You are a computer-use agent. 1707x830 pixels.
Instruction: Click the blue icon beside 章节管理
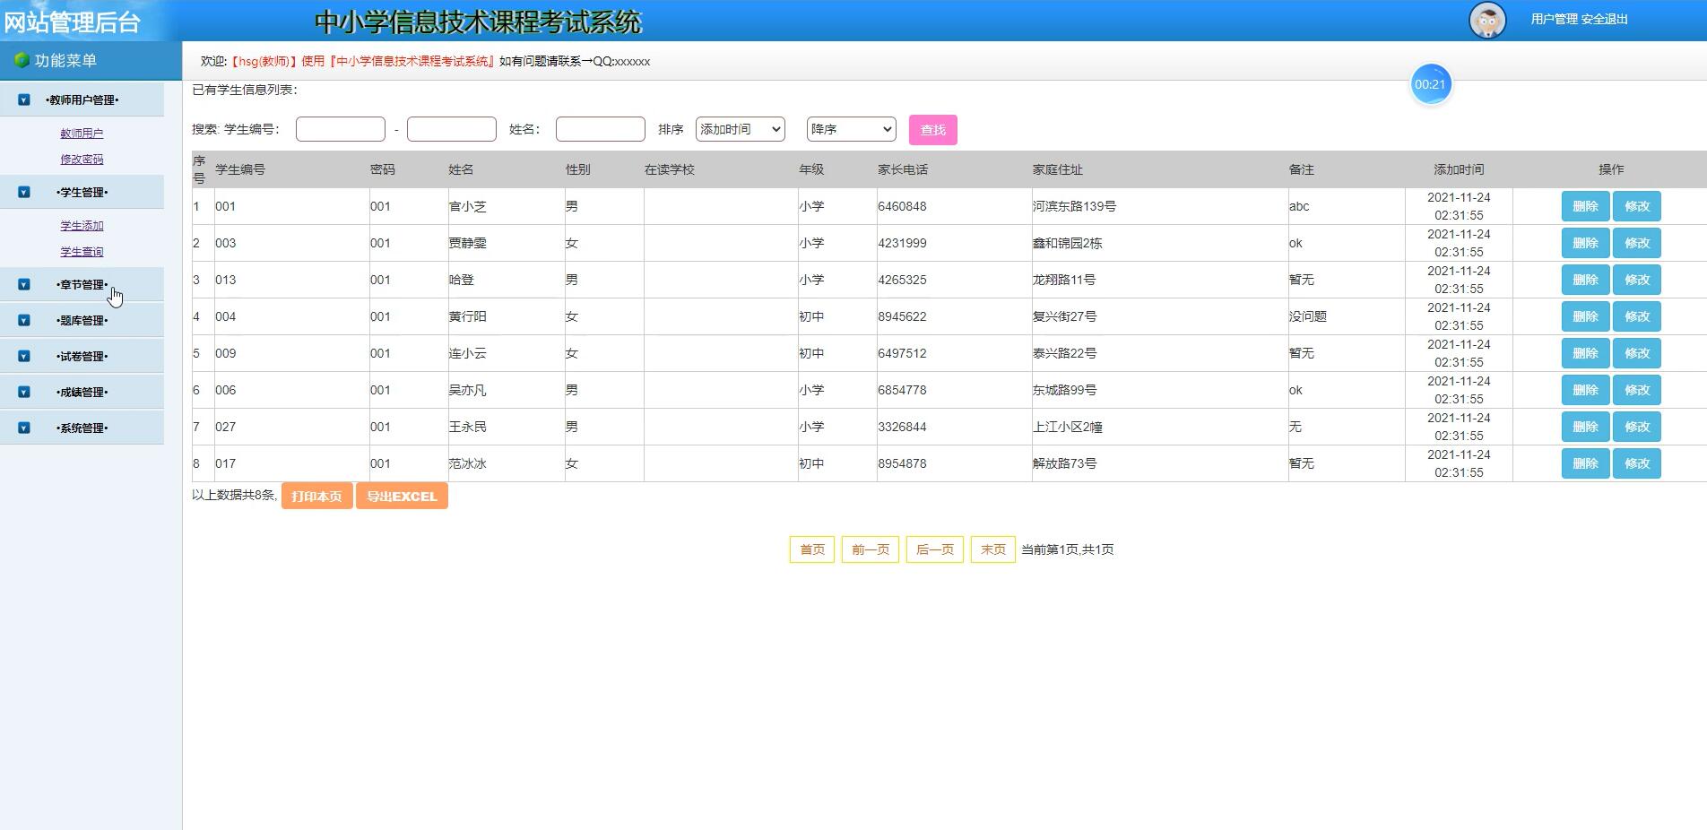(x=22, y=284)
